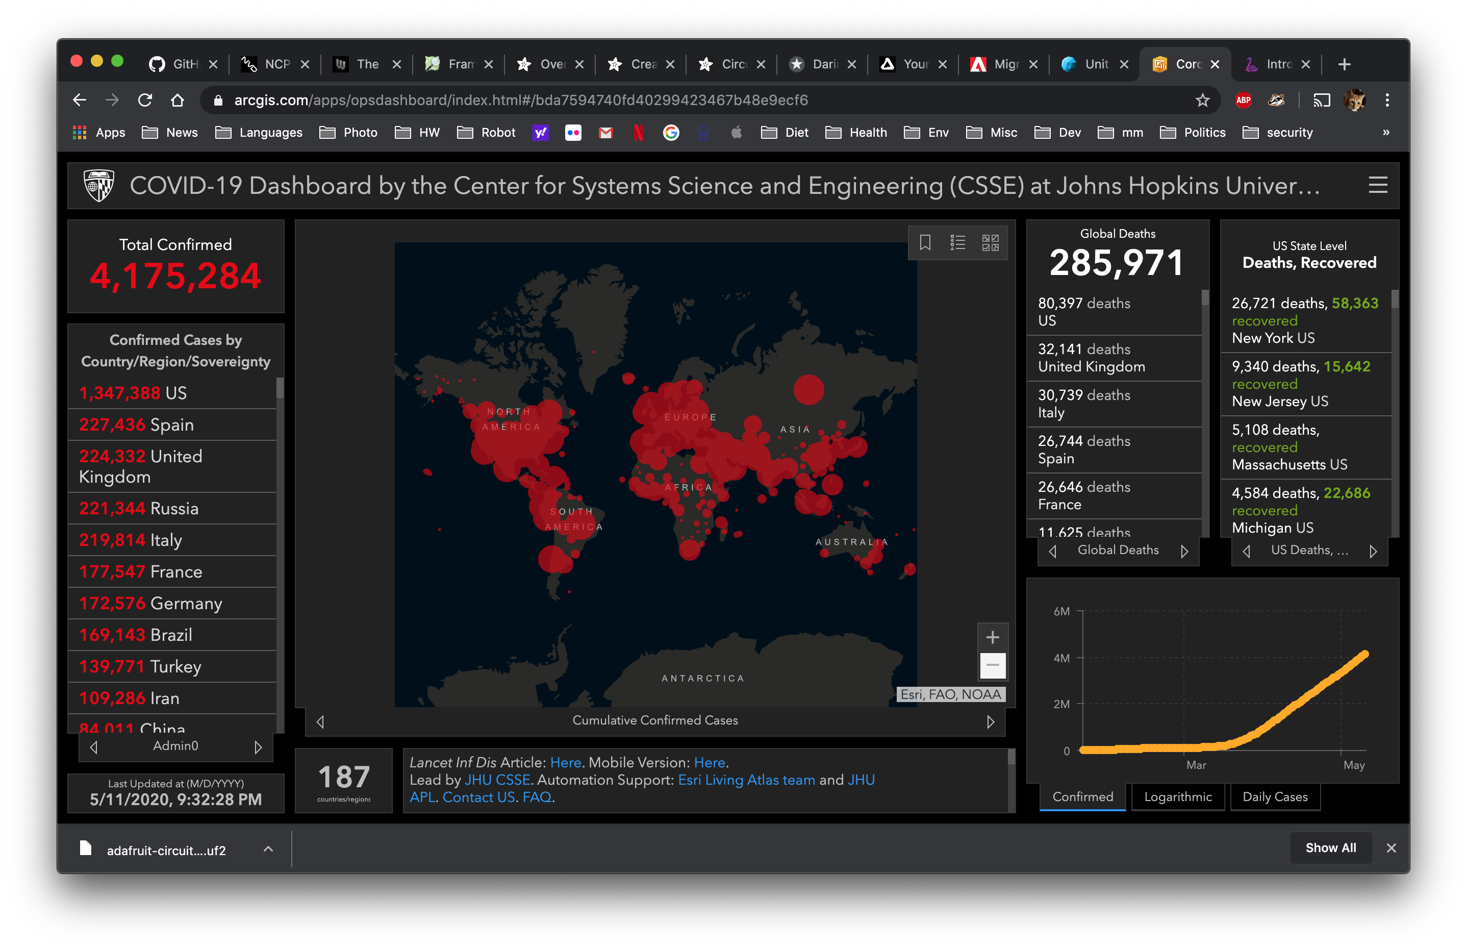Open the basemap gallery grid icon
The height and width of the screenshot is (949, 1467).
[990, 242]
